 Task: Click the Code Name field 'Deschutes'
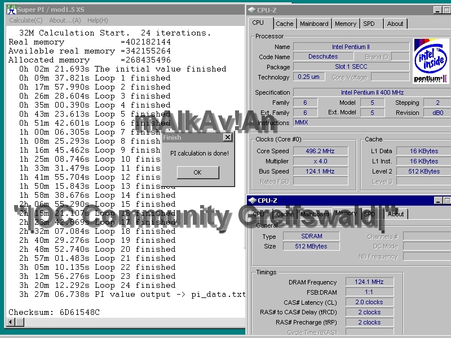323,57
